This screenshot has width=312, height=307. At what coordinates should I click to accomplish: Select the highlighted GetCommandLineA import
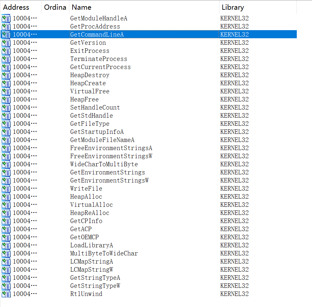(97, 35)
